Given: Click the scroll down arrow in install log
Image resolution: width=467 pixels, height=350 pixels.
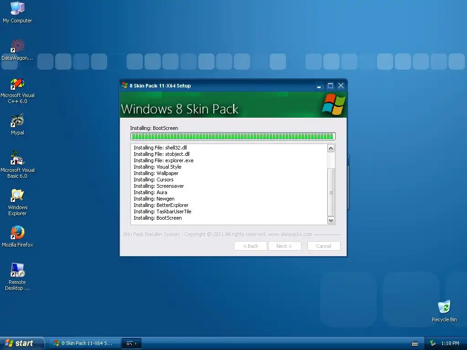Looking at the screenshot, I should (331, 220).
